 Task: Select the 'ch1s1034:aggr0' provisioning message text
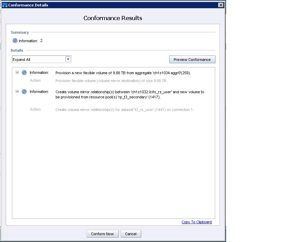coord(123,73)
